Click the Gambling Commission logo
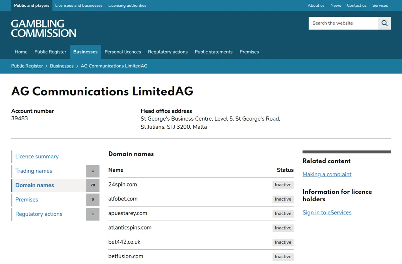Image resolution: width=402 pixels, height=264 pixels. (44, 28)
